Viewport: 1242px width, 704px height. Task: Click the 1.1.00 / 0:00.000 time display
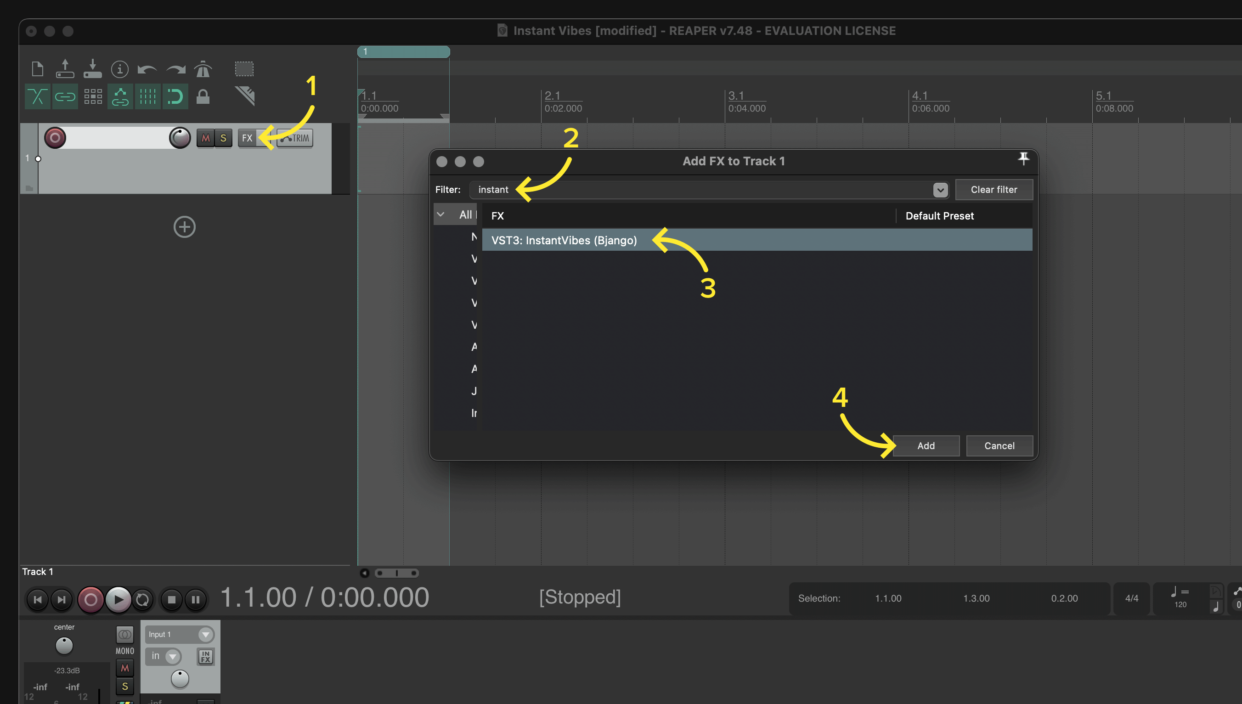point(324,597)
